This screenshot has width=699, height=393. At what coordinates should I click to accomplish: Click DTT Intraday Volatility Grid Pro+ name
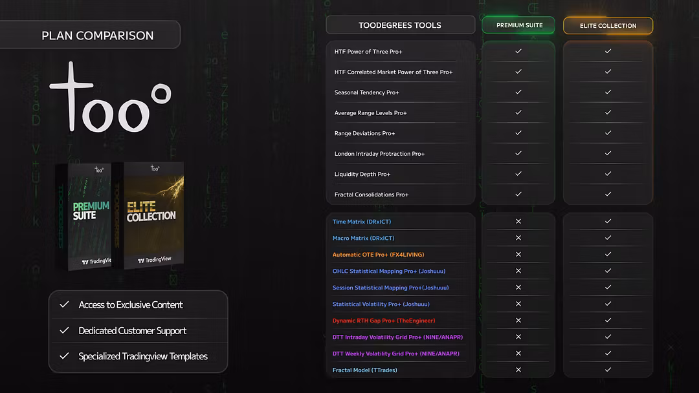coord(397,337)
